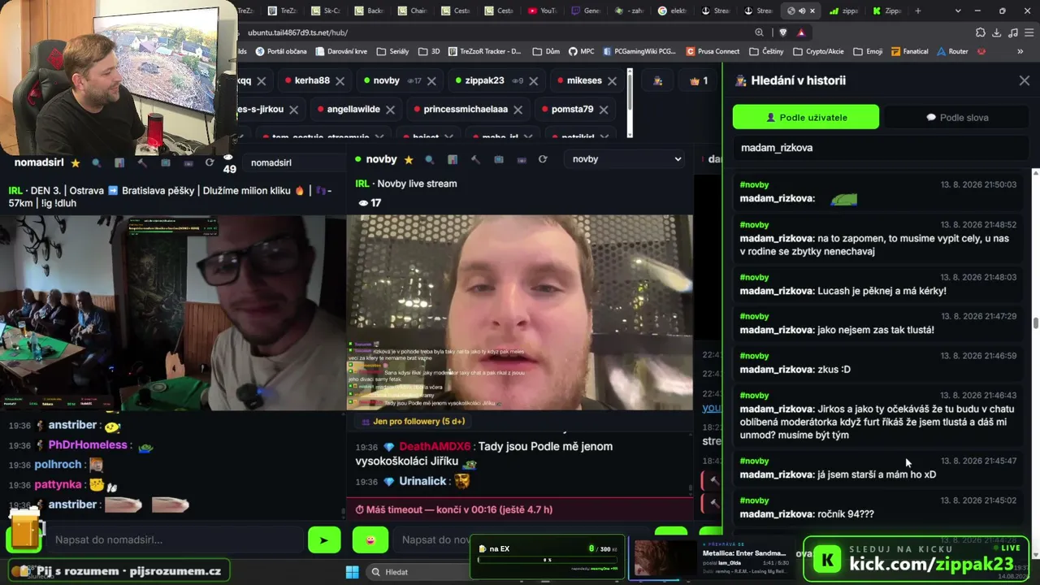Open the nomadsirl channel selector field
Viewport: 1040px width, 585px height.
pos(294,162)
